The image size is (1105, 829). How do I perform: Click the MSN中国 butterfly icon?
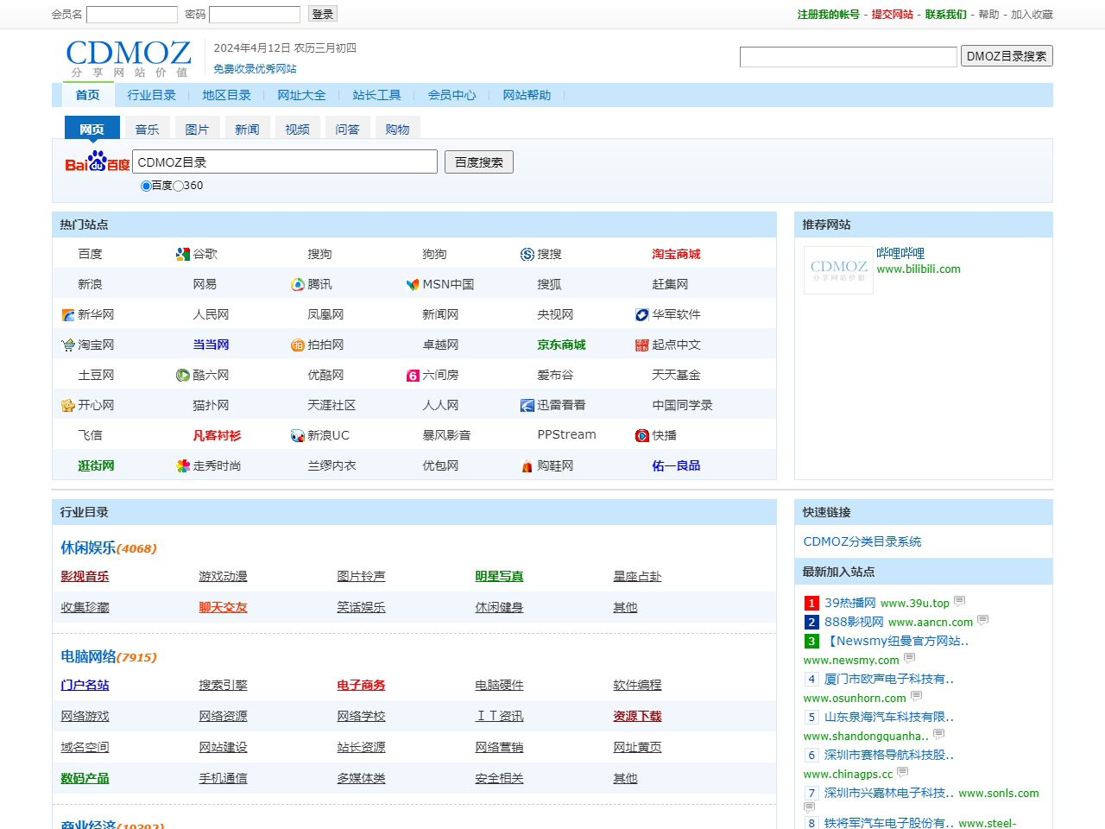pos(412,284)
